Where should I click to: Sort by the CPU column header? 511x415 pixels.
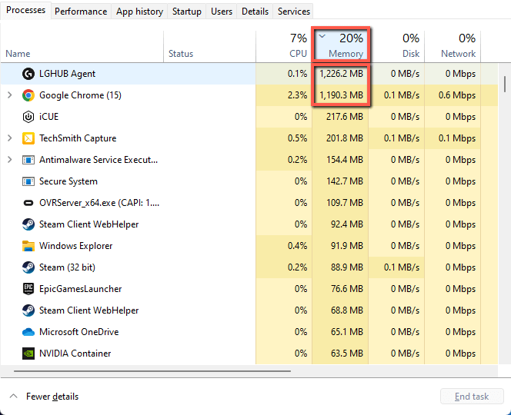click(x=284, y=46)
